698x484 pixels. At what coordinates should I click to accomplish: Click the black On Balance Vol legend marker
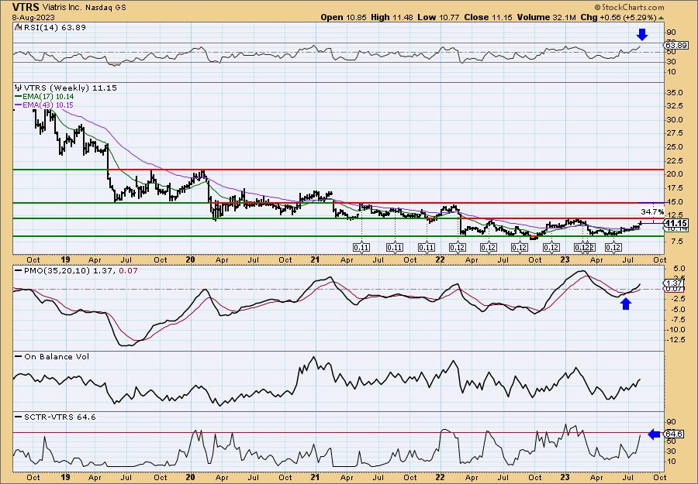[18, 356]
